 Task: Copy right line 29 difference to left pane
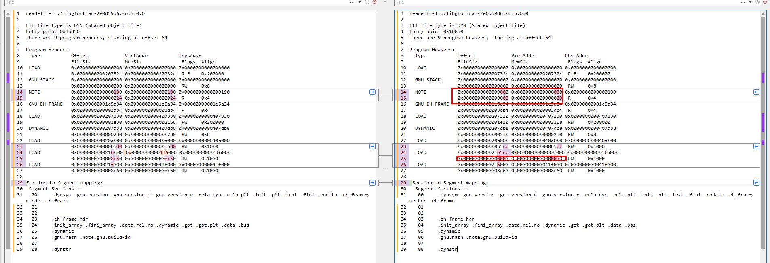(756, 183)
